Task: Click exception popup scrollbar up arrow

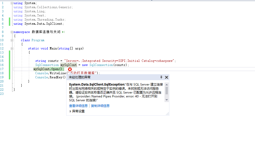Action: (167, 85)
